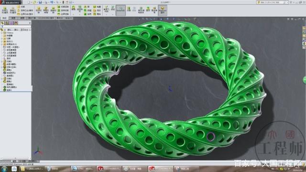Undo the last action with the blue arrow icon
Screen dimensions: 306x172
tap(52, 2)
